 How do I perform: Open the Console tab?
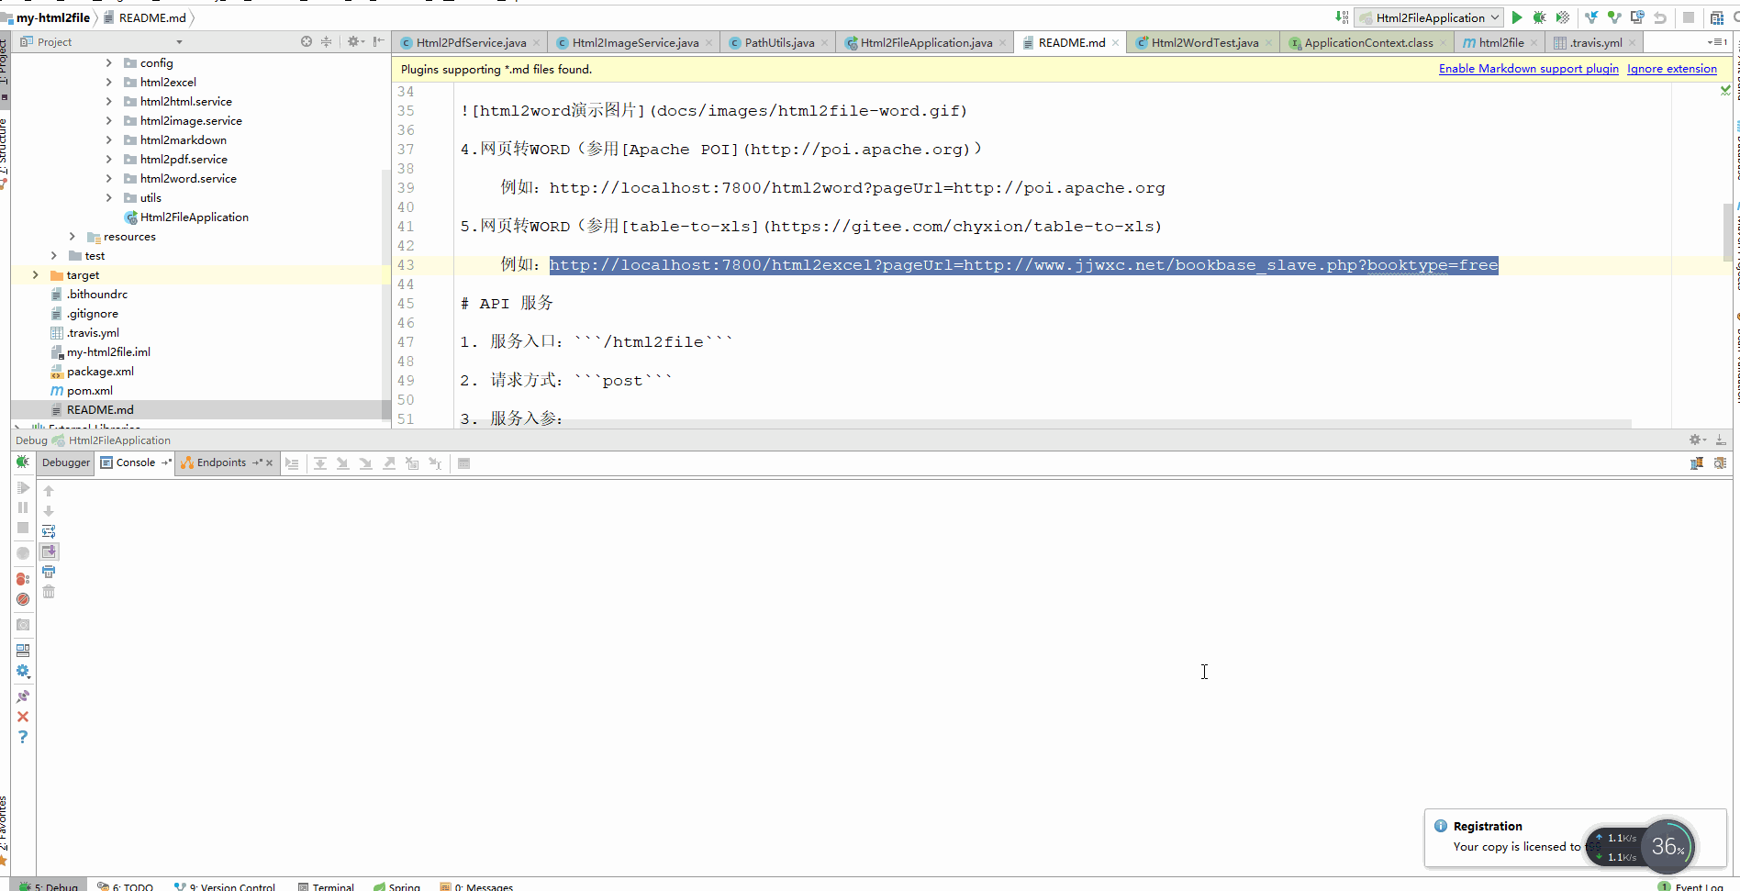click(135, 462)
